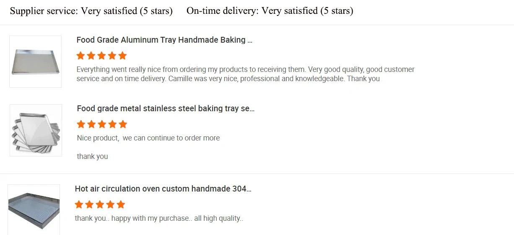Image resolution: width=514 pixels, height=235 pixels.
Task: Click the first star of the Aluminum Tray review
Action: click(80, 56)
